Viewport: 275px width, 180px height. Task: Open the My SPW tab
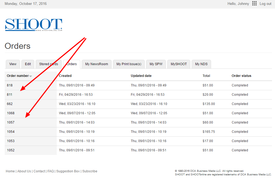pos(156,64)
